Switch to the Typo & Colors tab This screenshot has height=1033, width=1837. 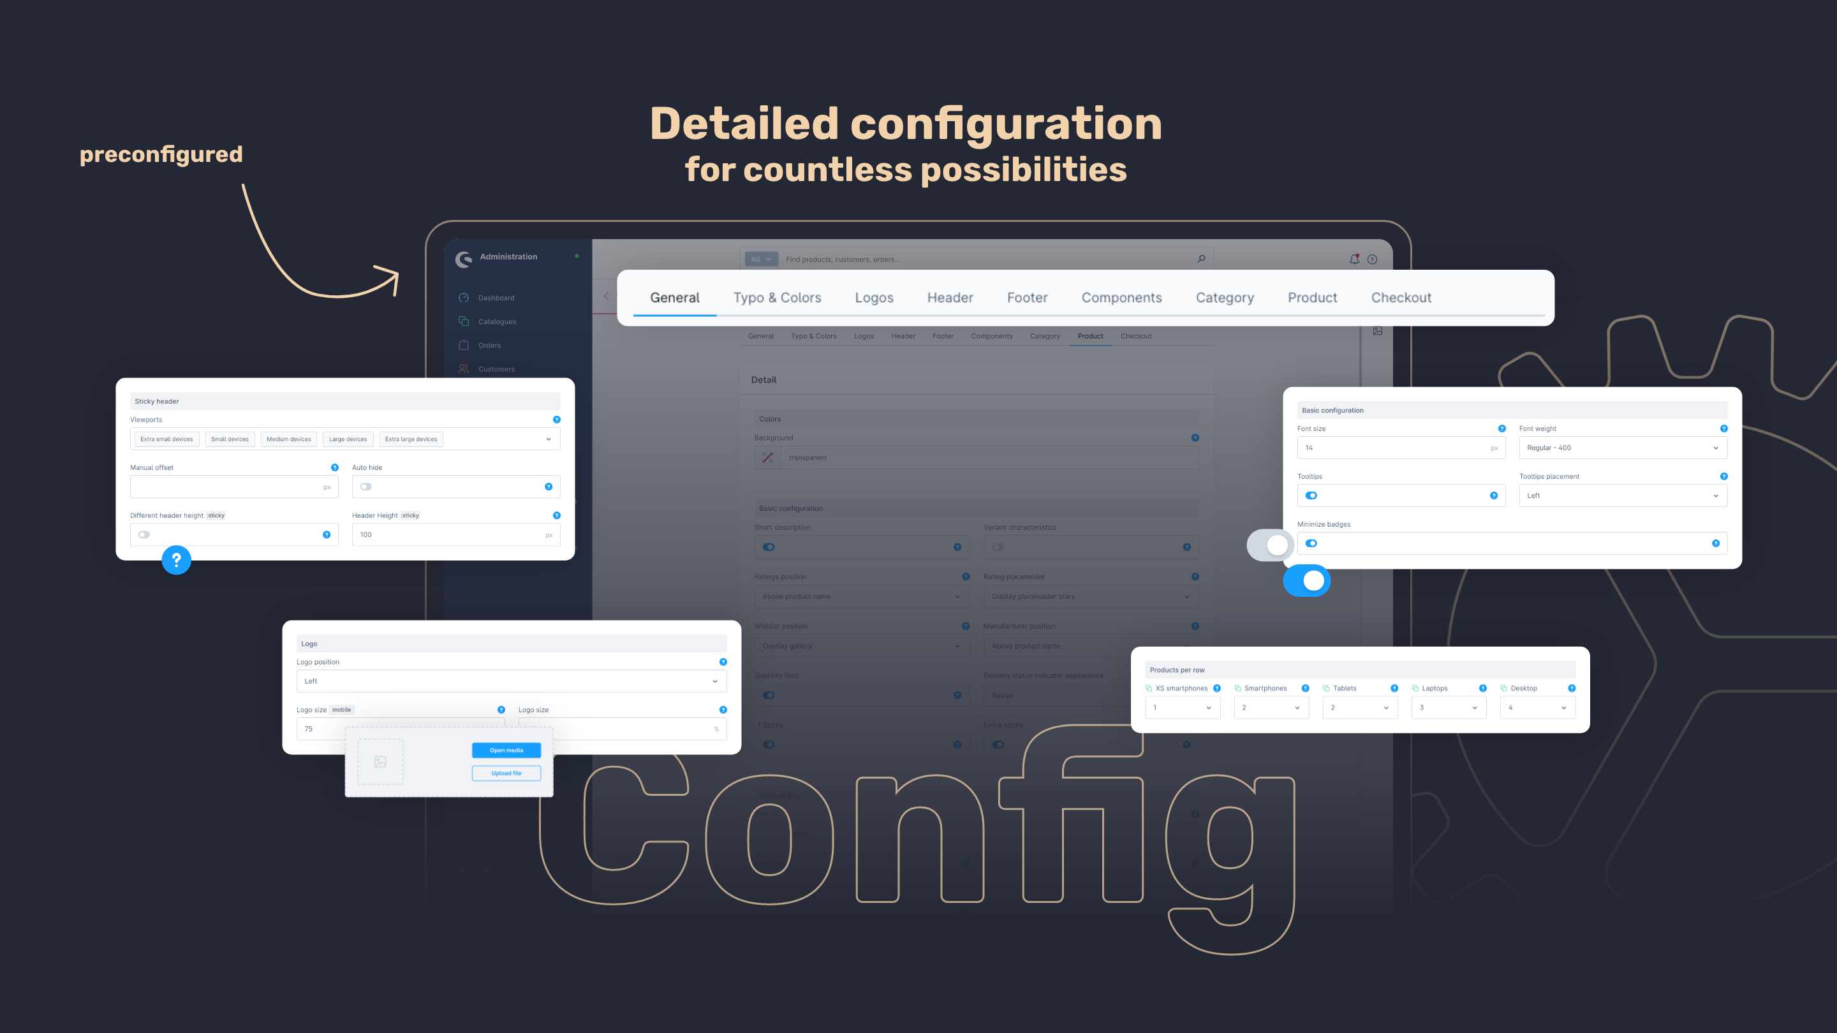(x=777, y=297)
